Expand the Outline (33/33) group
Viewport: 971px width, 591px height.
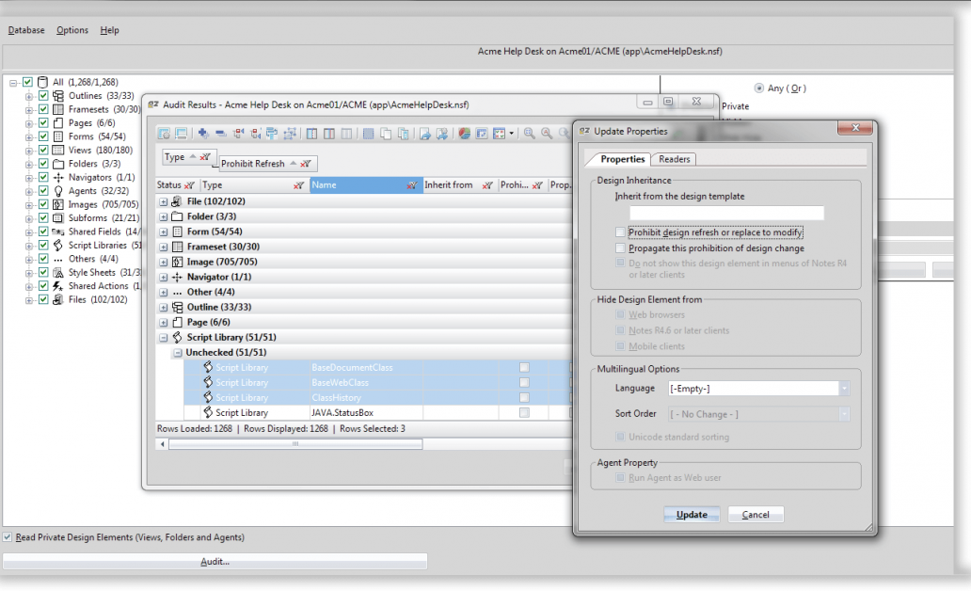point(164,308)
